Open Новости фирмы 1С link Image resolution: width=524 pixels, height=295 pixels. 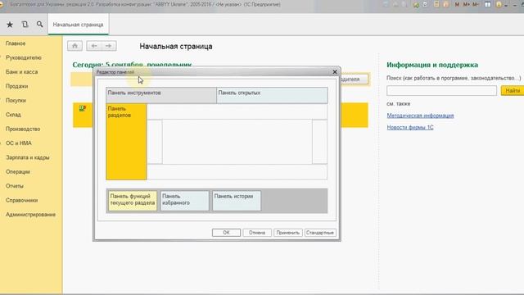pyautogui.click(x=410, y=128)
